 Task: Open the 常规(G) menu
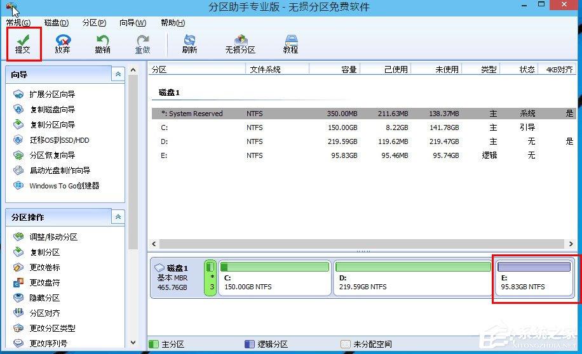[x=18, y=23]
